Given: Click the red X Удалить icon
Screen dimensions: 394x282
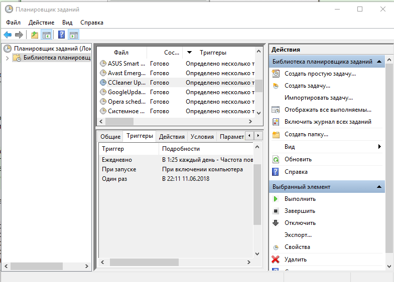Looking at the screenshot, I should point(276,259).
